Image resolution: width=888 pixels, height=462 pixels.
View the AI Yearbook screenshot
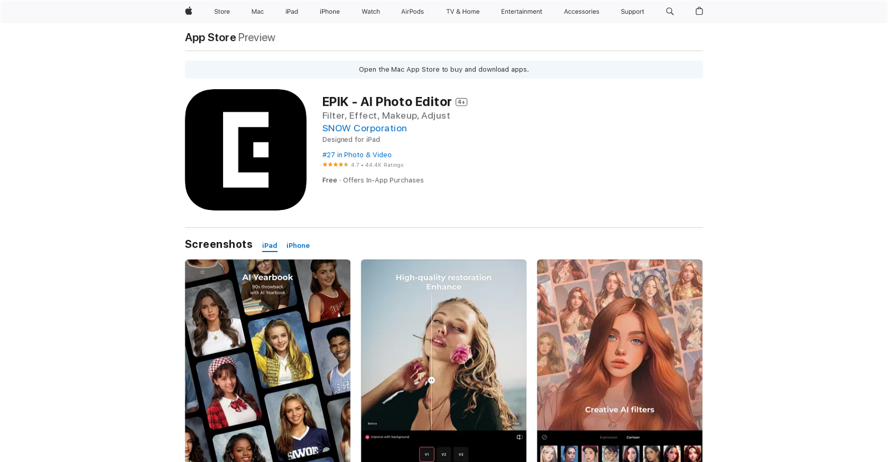(x=268, y=360)
